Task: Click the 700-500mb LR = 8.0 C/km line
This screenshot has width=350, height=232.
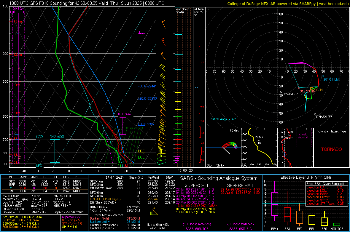Action: point(21,227)
